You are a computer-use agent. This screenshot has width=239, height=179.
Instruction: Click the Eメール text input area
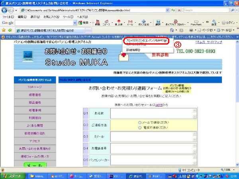pos(153,137)
